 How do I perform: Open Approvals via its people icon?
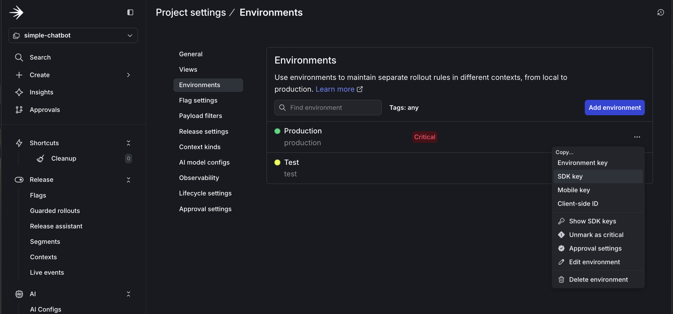click(19, 110)
